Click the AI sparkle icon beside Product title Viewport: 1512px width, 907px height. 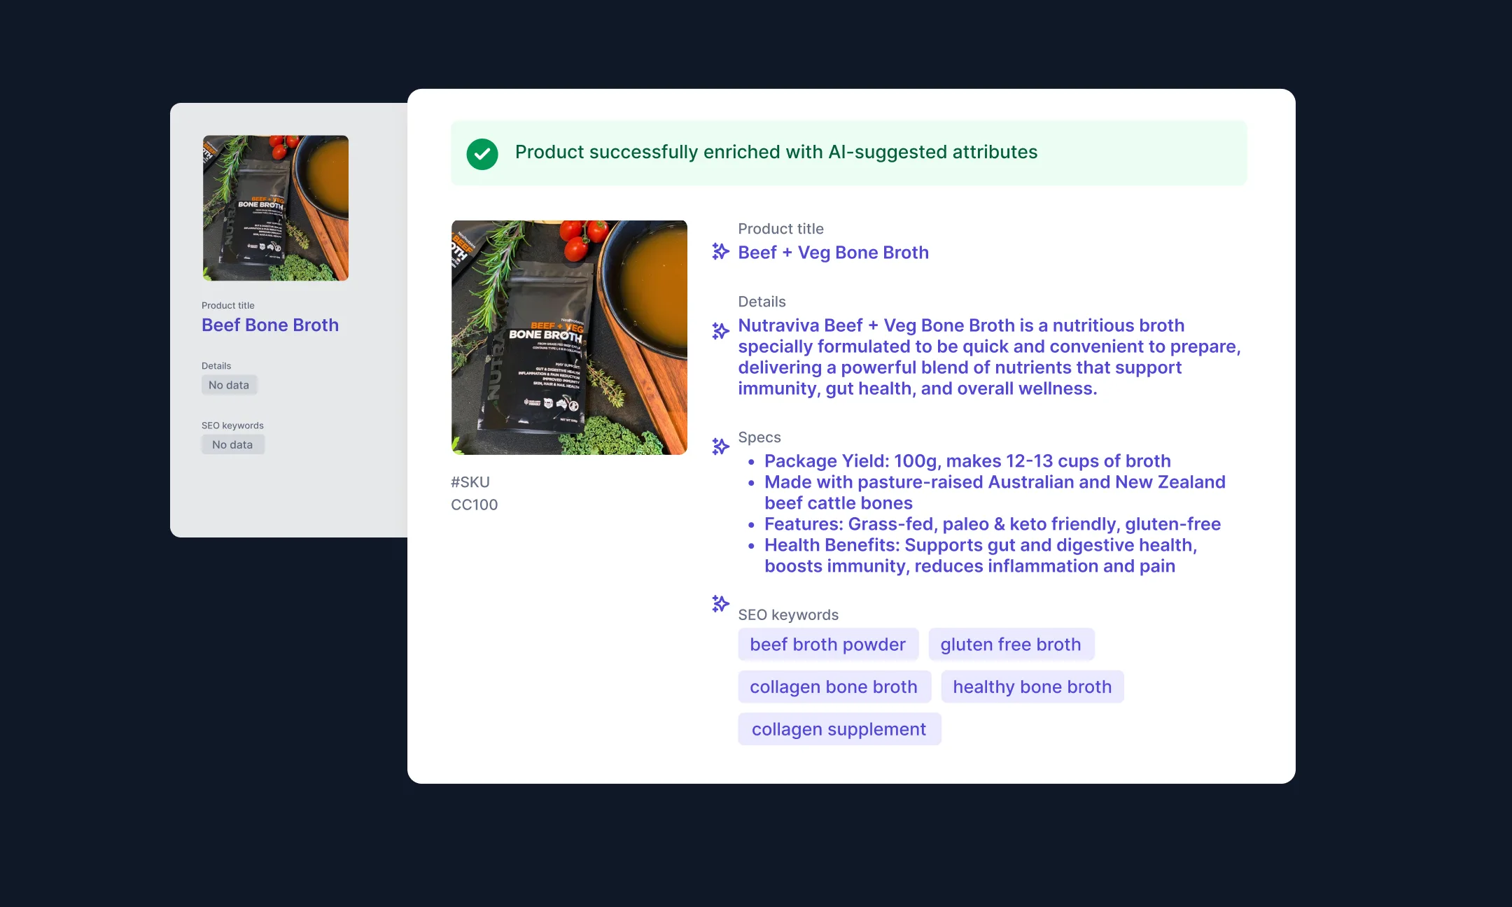[720, 251]
